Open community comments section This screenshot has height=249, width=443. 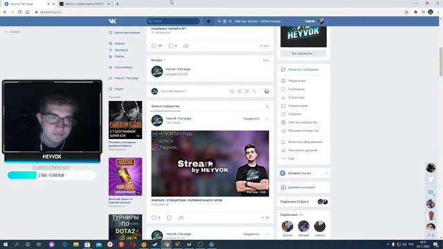click(298, 106)
